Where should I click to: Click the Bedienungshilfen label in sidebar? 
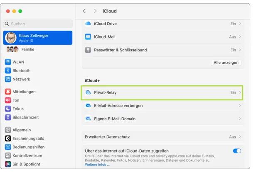pyautogui.click(x=29, y=147)
